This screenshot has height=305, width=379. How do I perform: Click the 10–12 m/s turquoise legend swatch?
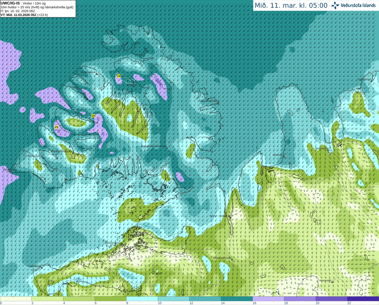174,299
